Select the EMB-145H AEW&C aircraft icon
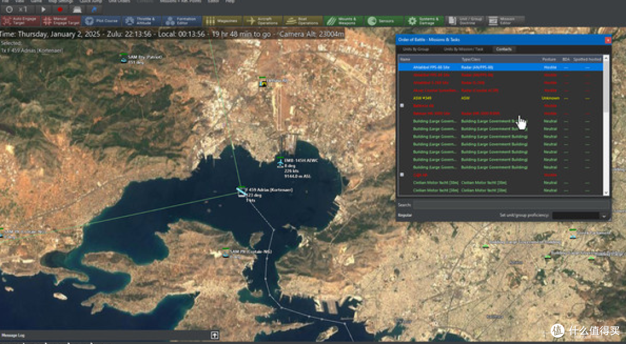This screenshot has height=344, width=626. pyautogui.click(x=281, y=164)
